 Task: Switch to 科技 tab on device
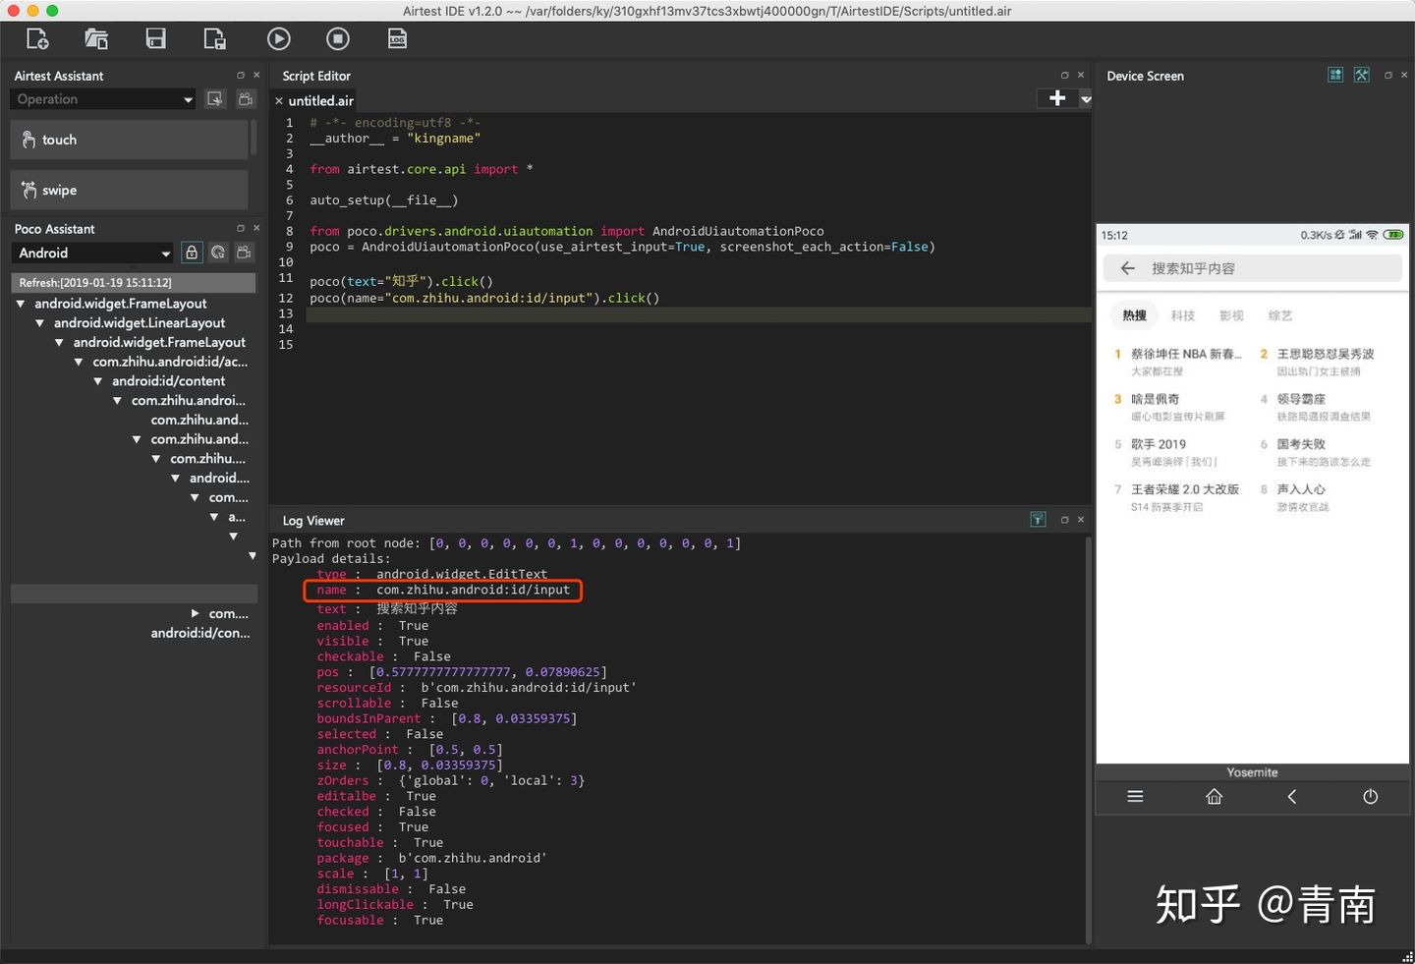coord(1183,315)
